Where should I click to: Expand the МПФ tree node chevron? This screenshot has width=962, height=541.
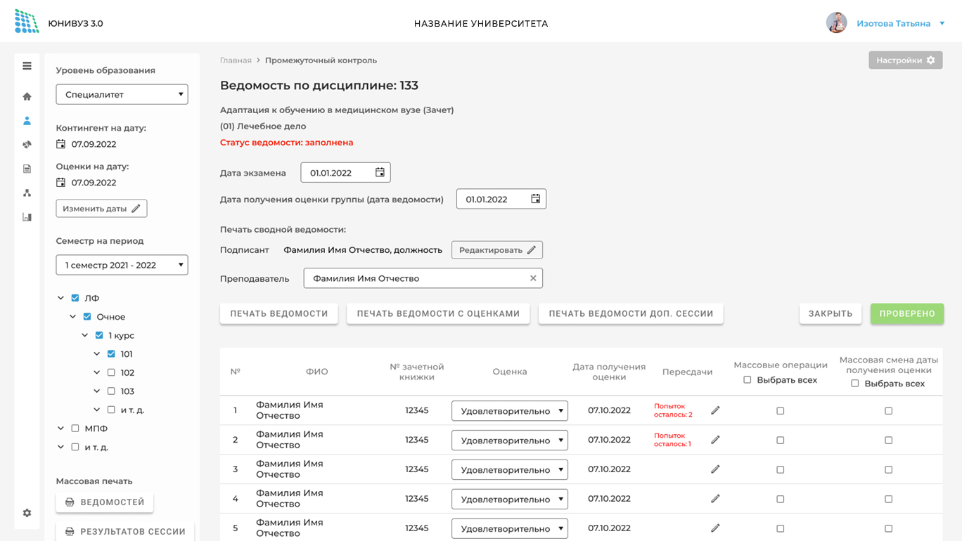coord(61,428)
